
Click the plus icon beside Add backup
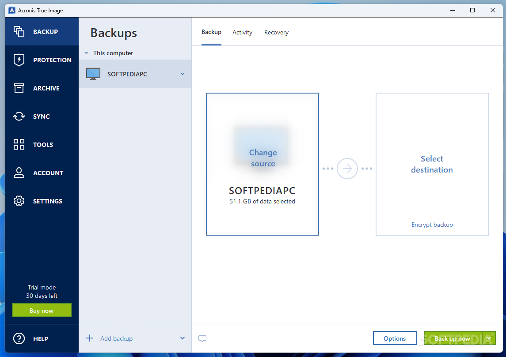[x=90, y=338]
